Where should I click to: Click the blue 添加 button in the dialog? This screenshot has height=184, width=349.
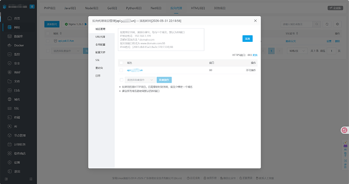[247, 39]
